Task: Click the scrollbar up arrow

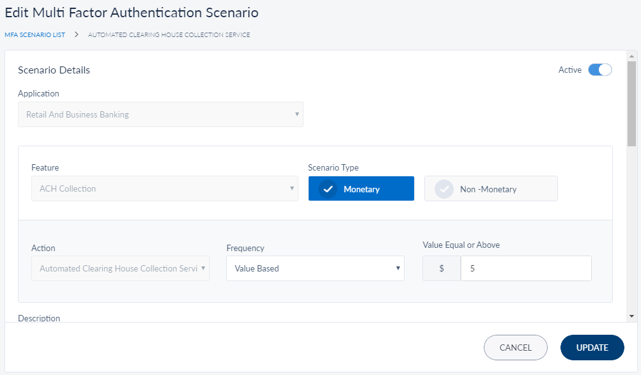Action: coord(631,56)
